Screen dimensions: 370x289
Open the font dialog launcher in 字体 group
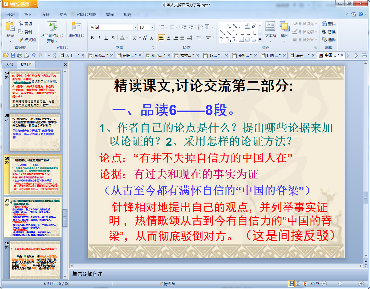click(x=153, y=47)
